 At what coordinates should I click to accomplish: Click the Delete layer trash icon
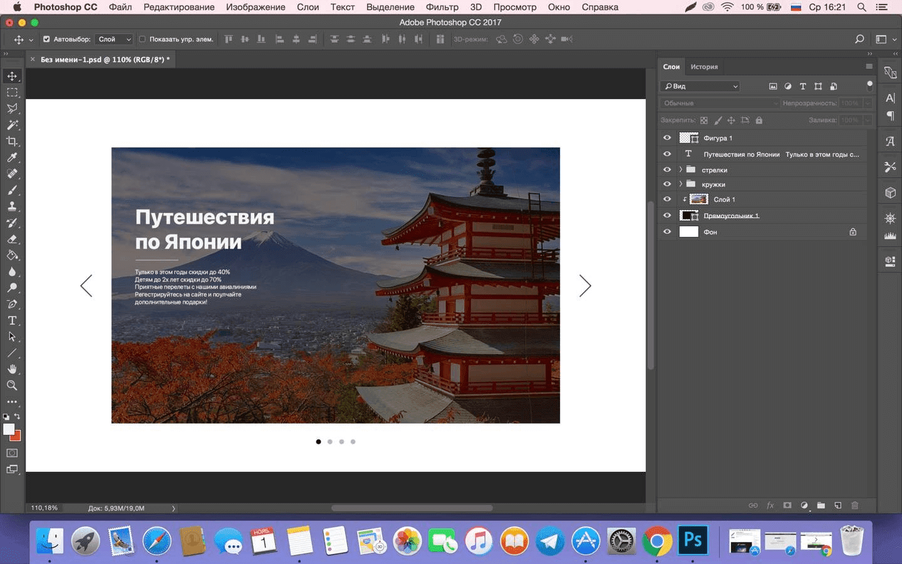[x=854, y=505]
